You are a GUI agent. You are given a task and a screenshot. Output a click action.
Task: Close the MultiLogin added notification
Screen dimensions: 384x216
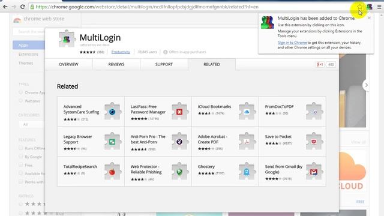(x=369, y=18)
